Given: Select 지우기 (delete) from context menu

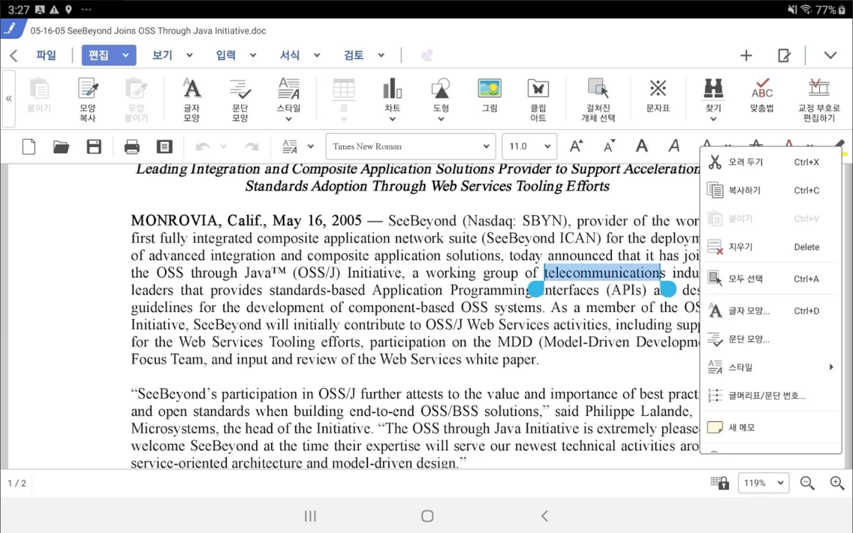Looking at the screenshot, I should (x=770, y=247).
